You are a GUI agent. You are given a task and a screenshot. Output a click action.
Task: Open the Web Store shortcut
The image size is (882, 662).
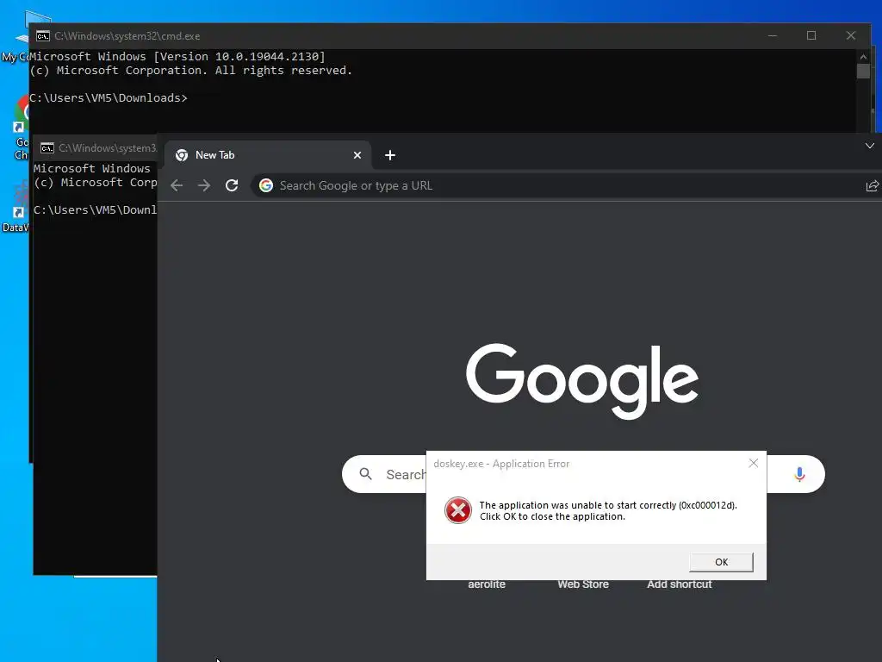(583, 584)
